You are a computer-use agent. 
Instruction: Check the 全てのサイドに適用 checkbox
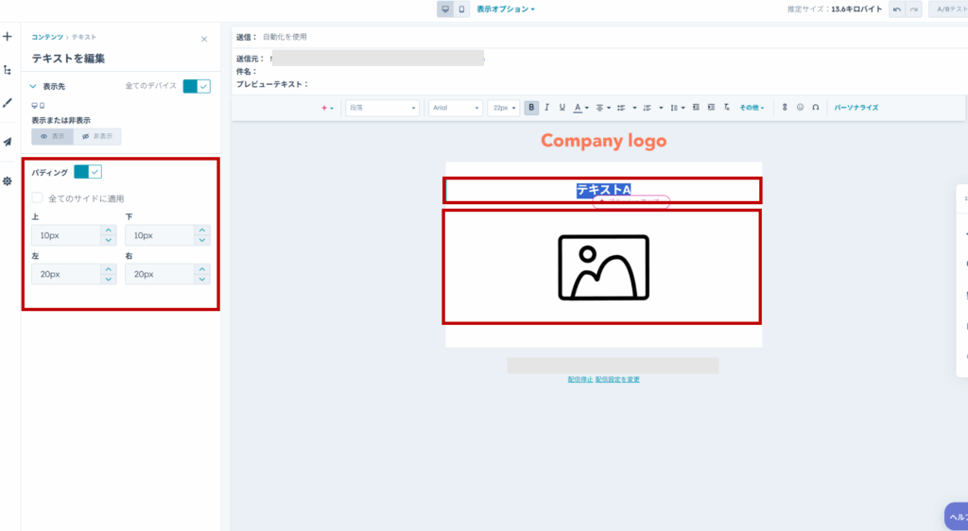click(x=37, y=198)
